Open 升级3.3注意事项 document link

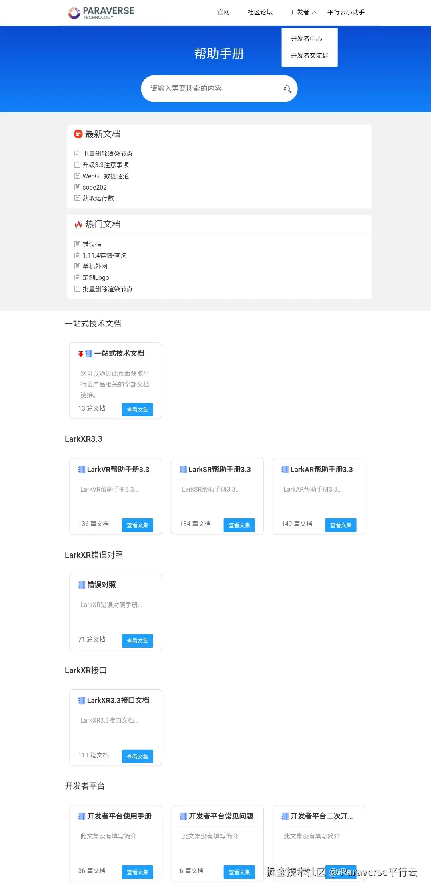(x=106, y=165)
